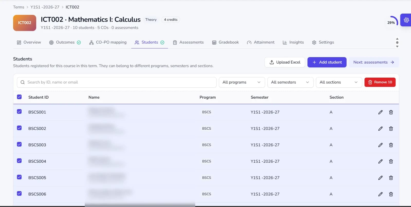The image size is (411, 207).
Task: Delete student BSCS002 using trash icon
Action: 391,129
